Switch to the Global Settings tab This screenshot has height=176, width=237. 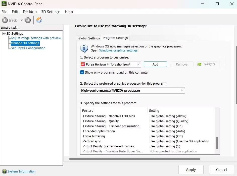tap(89, 38)
